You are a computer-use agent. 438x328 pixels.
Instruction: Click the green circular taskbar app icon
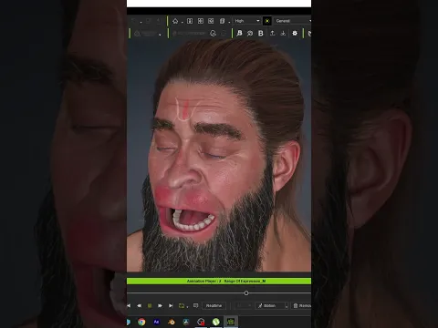point(216,322)
